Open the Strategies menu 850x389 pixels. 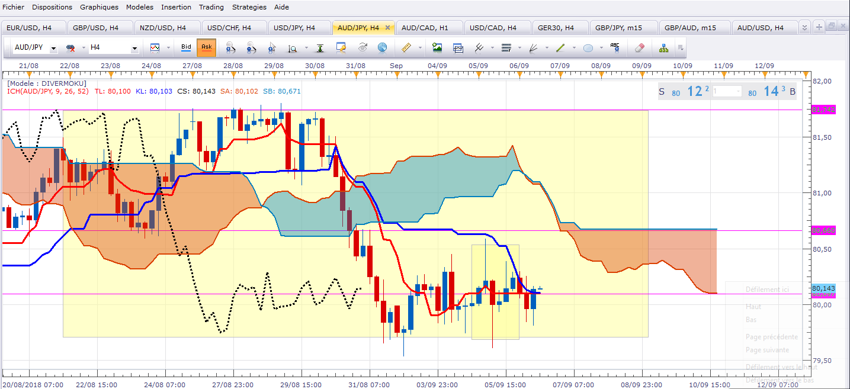pos(249,7)
